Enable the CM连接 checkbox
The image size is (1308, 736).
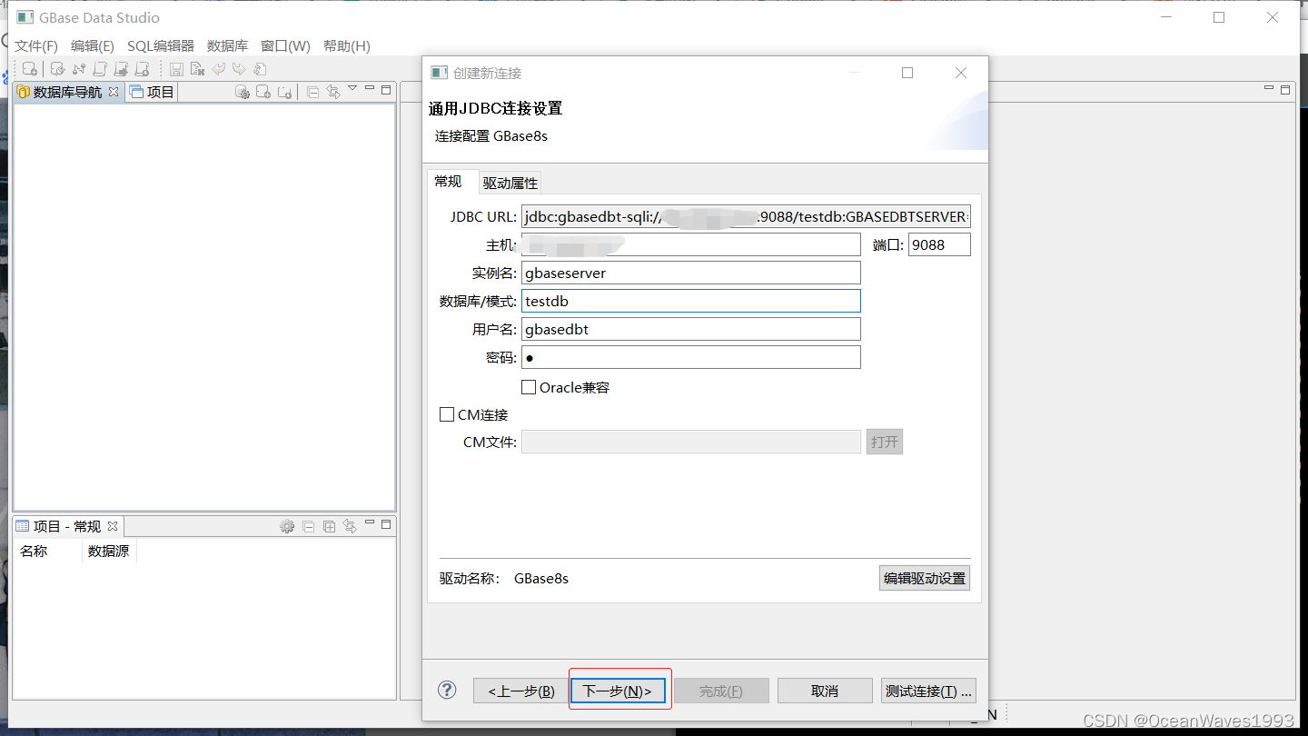pos(447,414)
